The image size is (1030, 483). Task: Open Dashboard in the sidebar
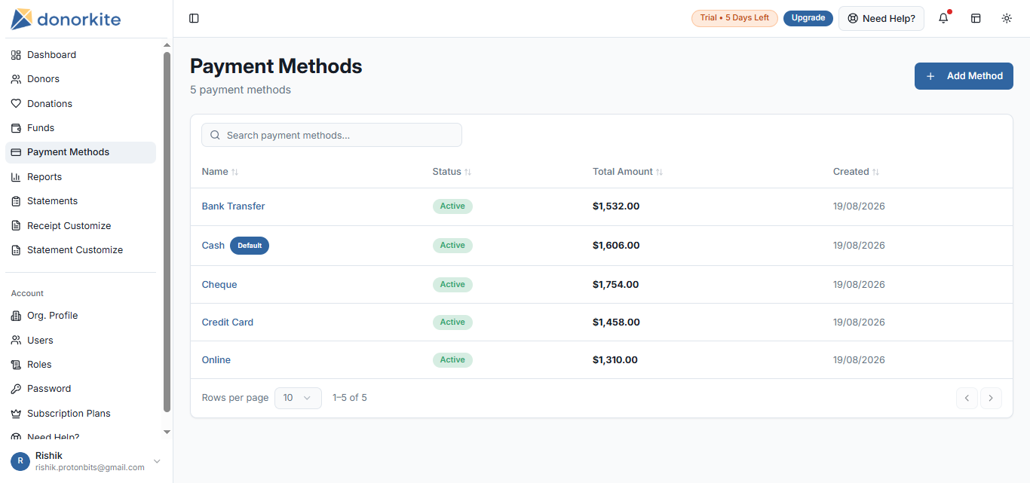(x=81, y=55)
